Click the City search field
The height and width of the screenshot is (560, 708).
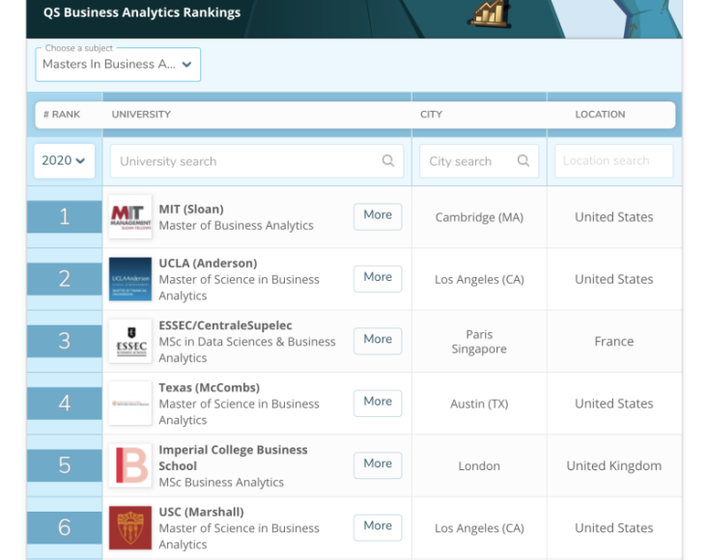[x=479, y=161]
